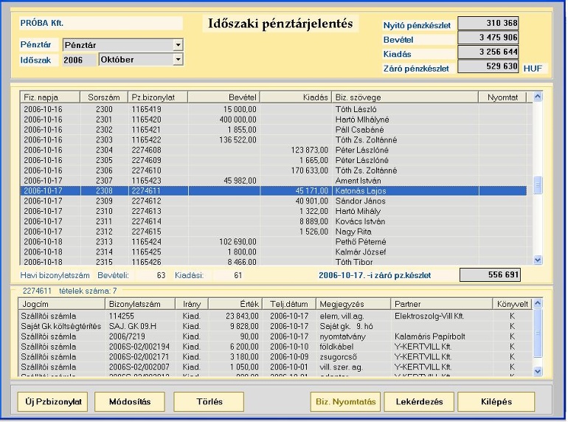Click the down arrow of the main list scrollbar
Viewport: 568px width, 422px height.
pyautogui.click(x=538, y=260)
